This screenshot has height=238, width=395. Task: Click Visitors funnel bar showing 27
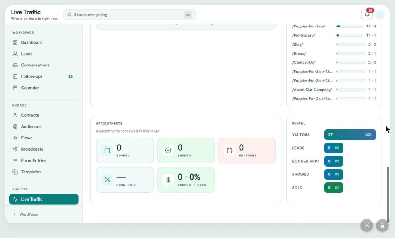click(x=350, y=135)
